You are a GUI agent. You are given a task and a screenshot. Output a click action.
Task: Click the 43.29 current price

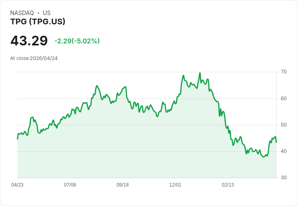tap(29, 41)
